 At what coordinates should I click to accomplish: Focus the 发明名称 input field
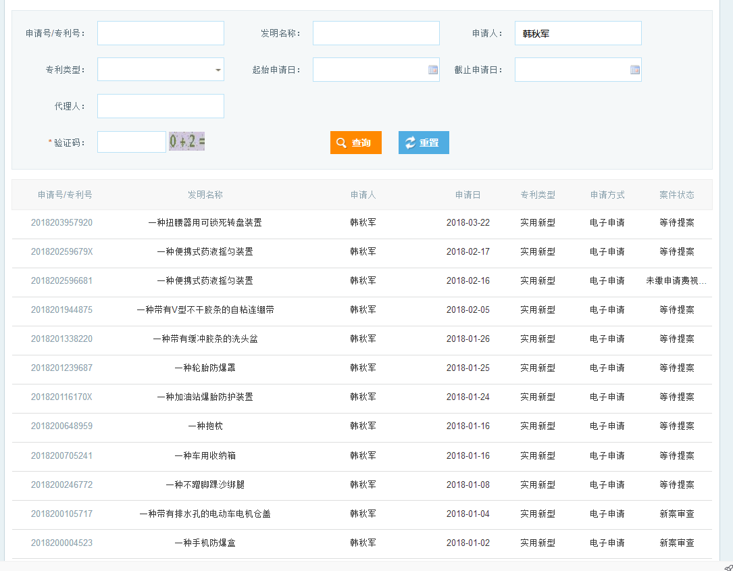376,33
